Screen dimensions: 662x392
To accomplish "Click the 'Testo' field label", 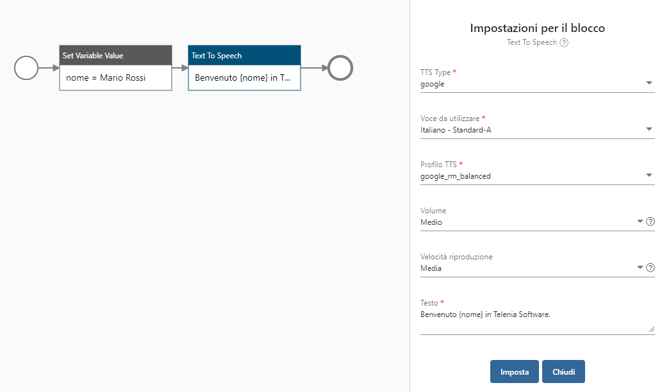I will 429,302.
